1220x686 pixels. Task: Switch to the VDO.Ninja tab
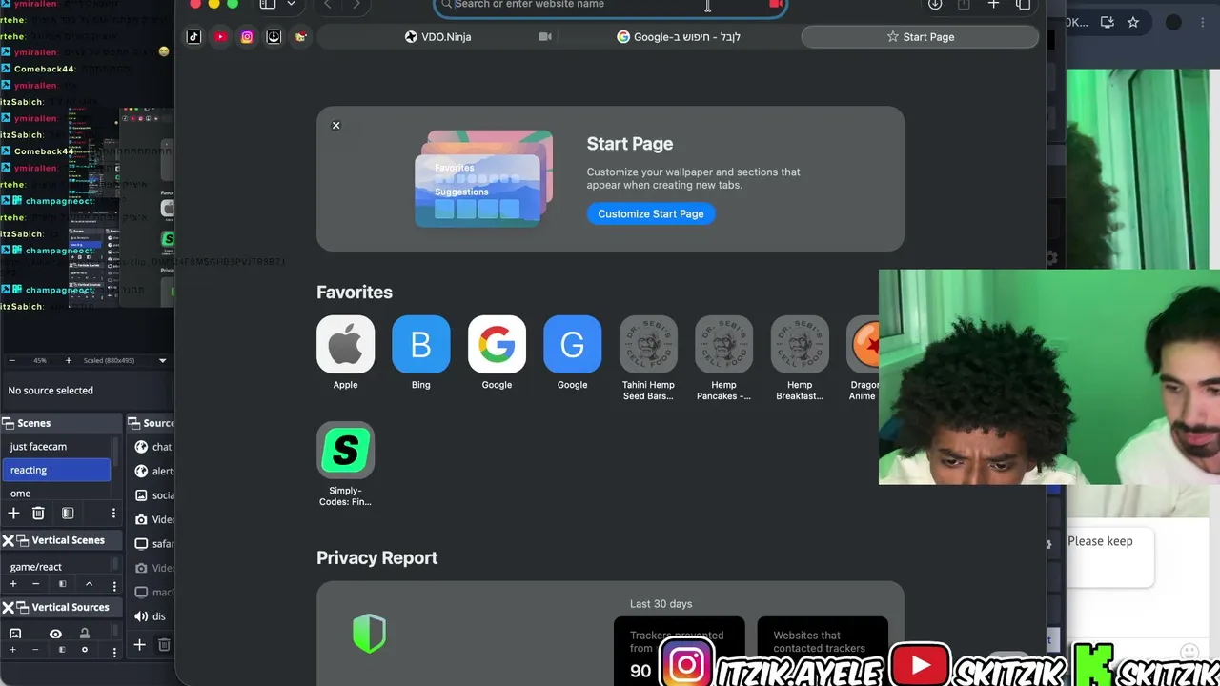point(438,37)
